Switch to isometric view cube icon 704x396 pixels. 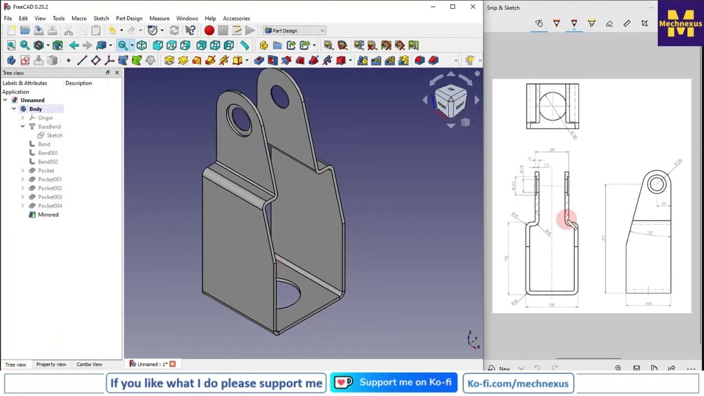click(x=141, y=45)
